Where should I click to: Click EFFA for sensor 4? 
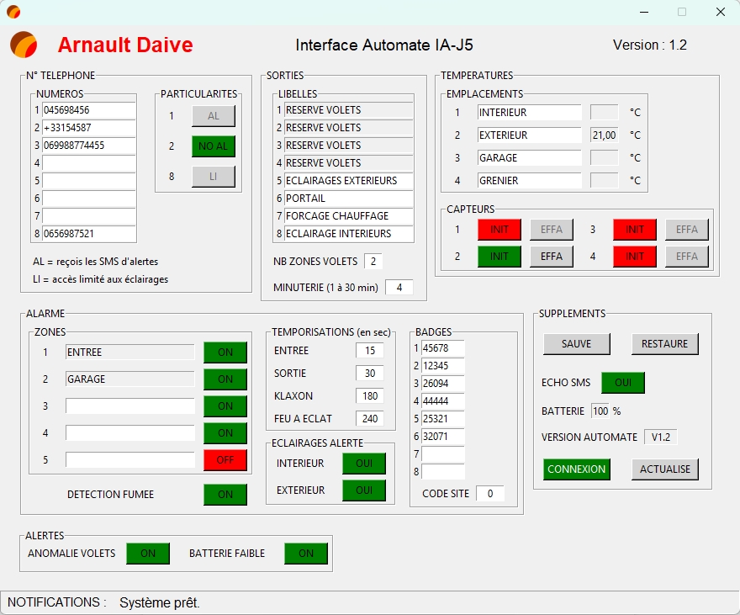click(x=687, y=257)
